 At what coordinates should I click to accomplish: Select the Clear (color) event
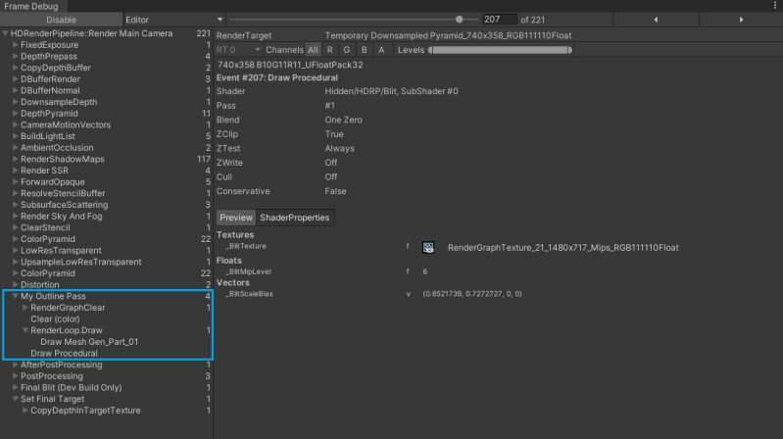[x=107, y=319]
